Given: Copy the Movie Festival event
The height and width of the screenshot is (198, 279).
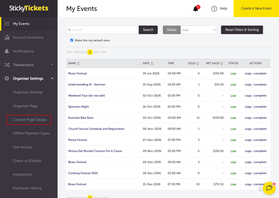Looking at the screenshot, I should click(x=248, y=140).
